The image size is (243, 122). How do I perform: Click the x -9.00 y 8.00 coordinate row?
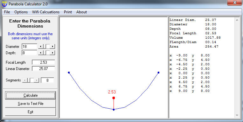coord(190,55)
